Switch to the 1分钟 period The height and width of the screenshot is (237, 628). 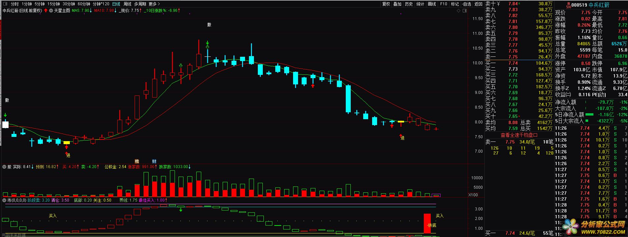(x=27, y=4)
